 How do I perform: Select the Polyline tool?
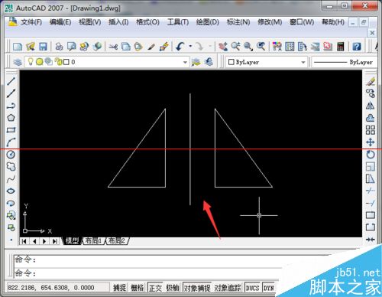(x=11, y=106)
